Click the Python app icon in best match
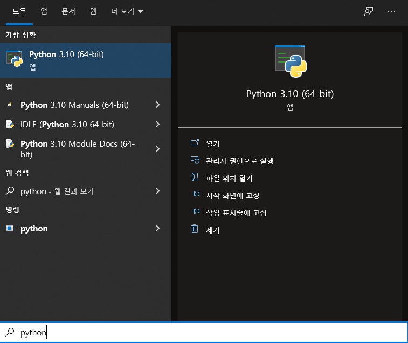Screen dimensions: 408x343 click(x=15, y=59)
